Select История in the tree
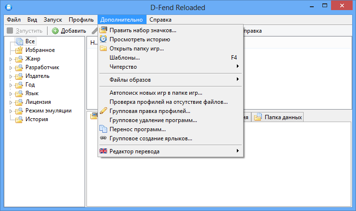356x211 pixels. coord(37,119)
